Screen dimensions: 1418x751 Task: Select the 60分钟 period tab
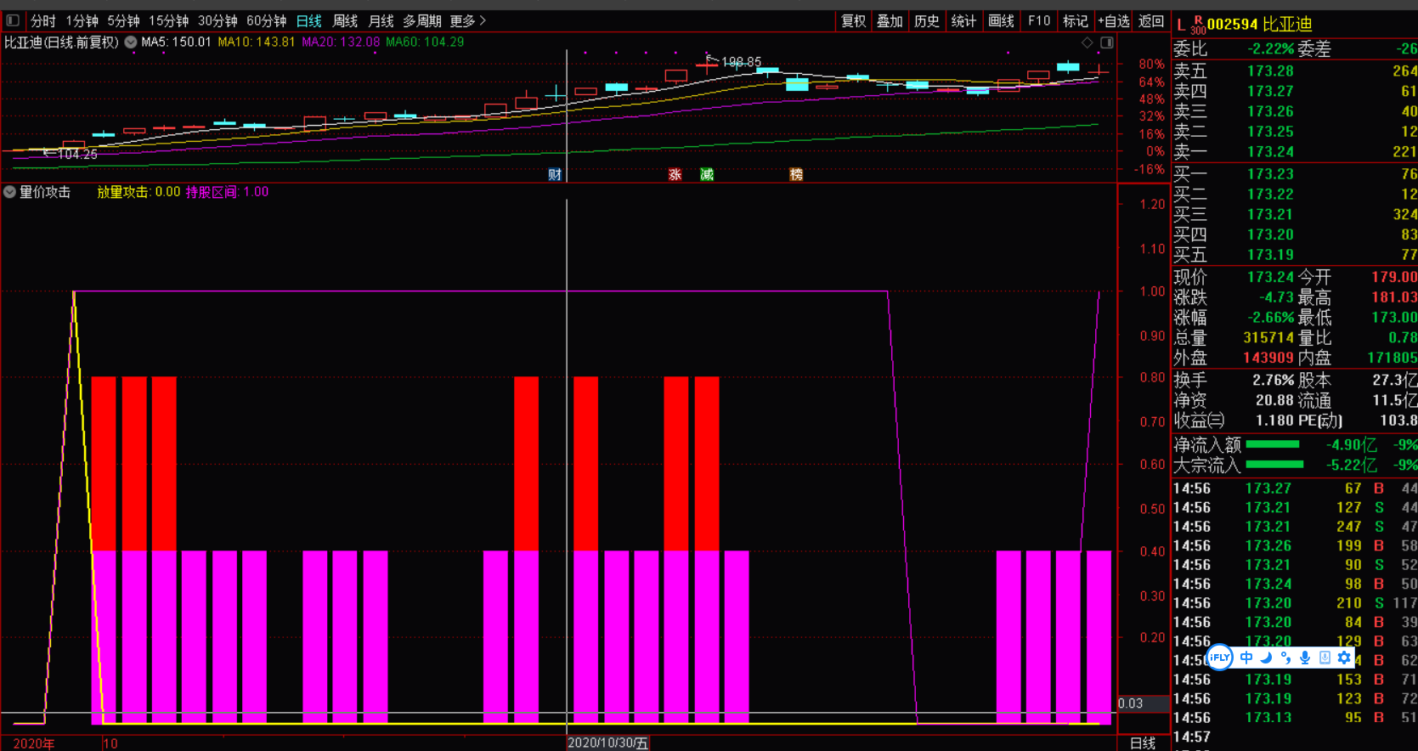pyautogui.click(x=267, y=20)
